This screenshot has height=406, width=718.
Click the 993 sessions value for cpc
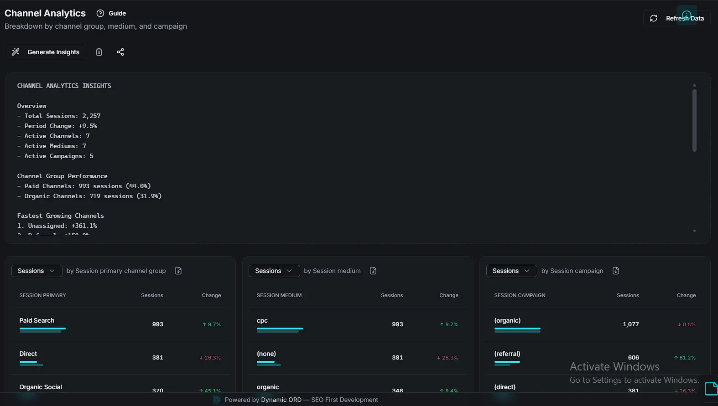397,324
